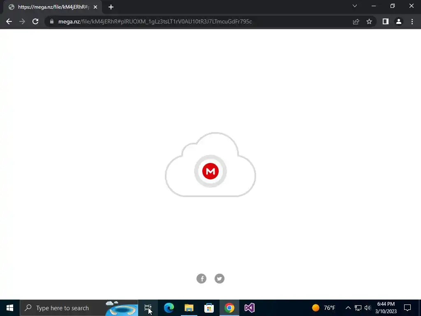This screenshot has width=421, height=316.
Task: Open the 76°F weather widget
Action: pyautogui.click(x=324, y=308)
